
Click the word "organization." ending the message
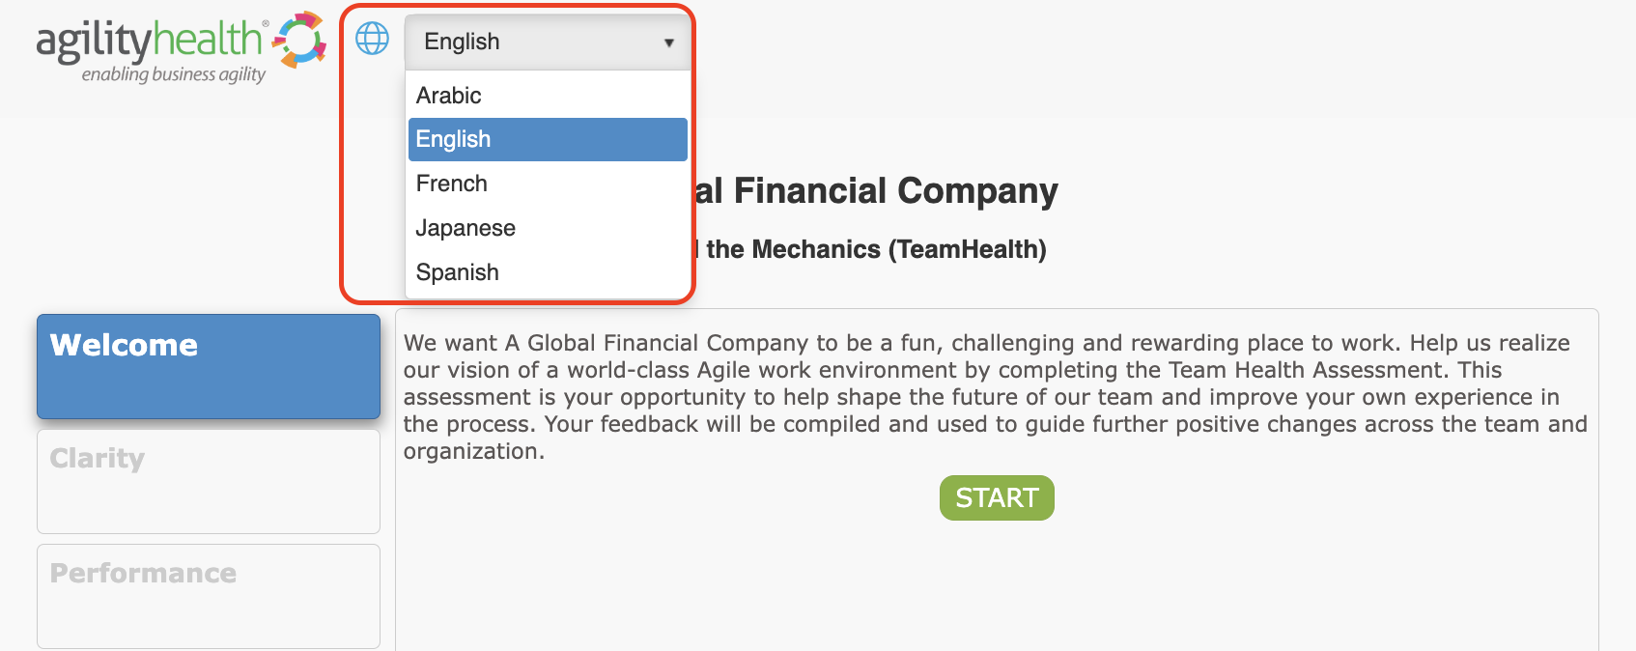(474, 451)
